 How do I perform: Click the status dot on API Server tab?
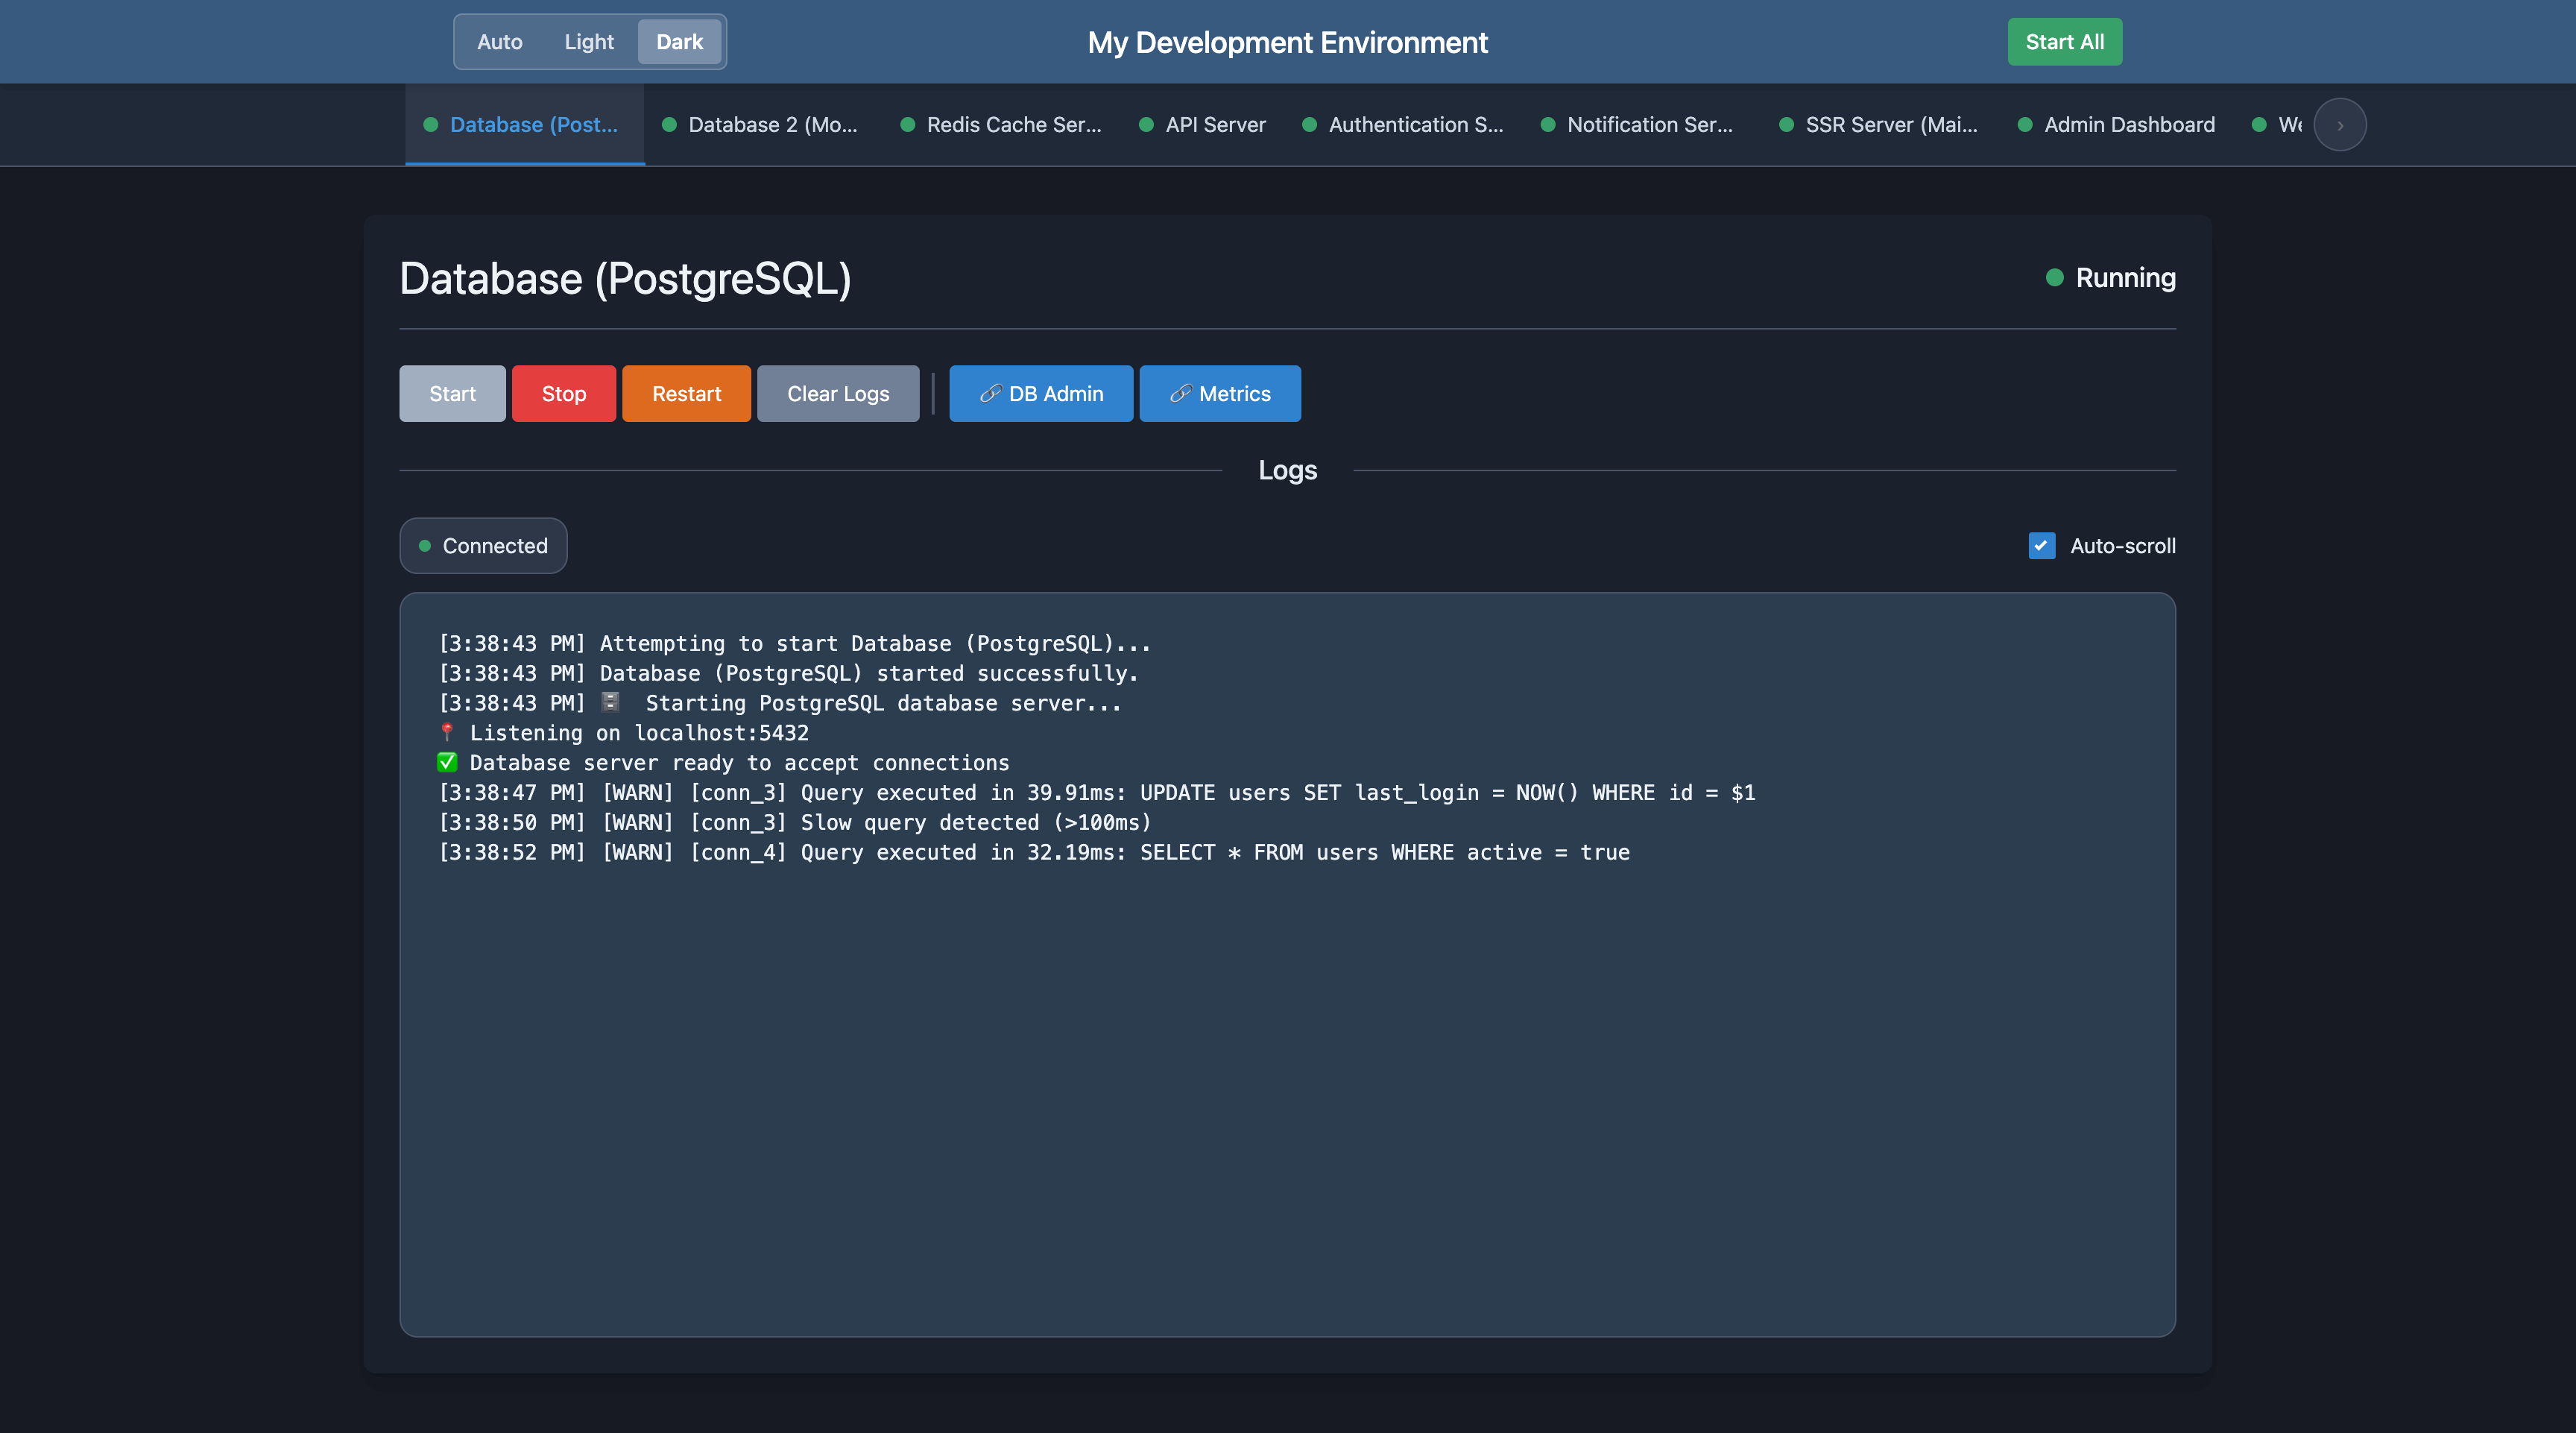click(x=1147, y=125)
